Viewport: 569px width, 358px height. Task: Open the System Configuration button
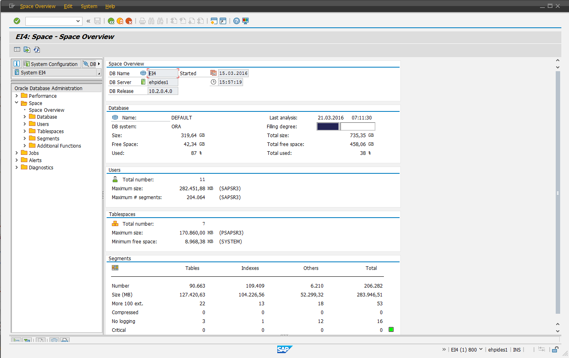(x=52, y=64)
